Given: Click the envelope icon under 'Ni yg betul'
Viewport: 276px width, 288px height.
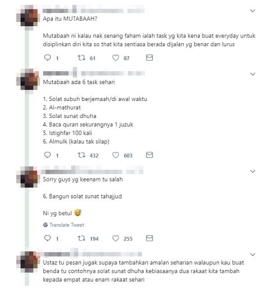Looking at the screenshot, I should (149, 238).
